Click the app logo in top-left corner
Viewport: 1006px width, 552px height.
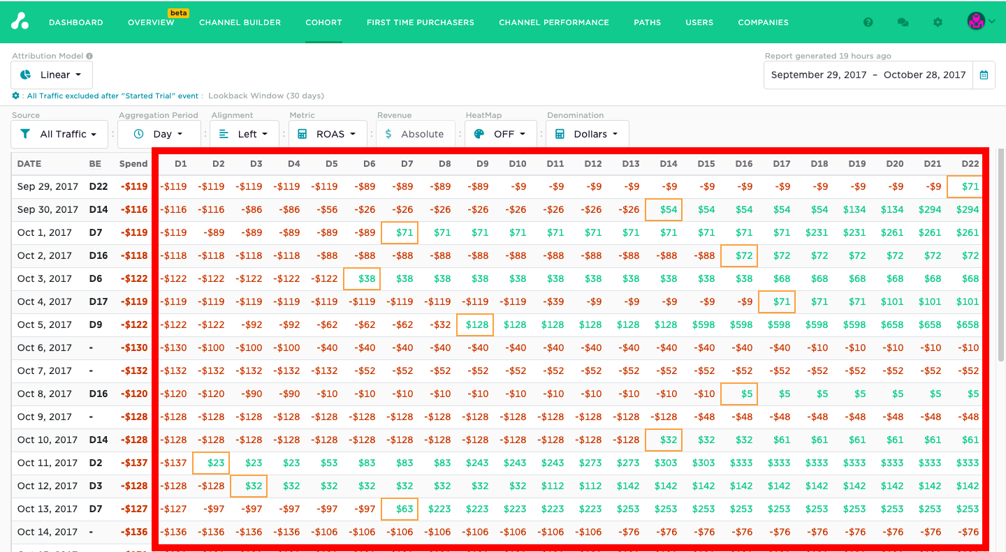(20, 22)
